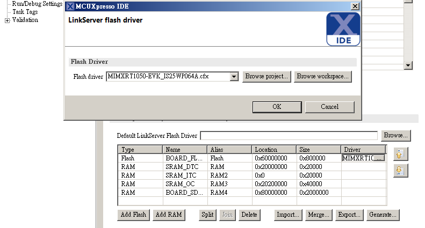The width and height of the screenshot is (425, 228).
Task: Select the SRAM_OC name cell
Action: [x=185, y=184]
